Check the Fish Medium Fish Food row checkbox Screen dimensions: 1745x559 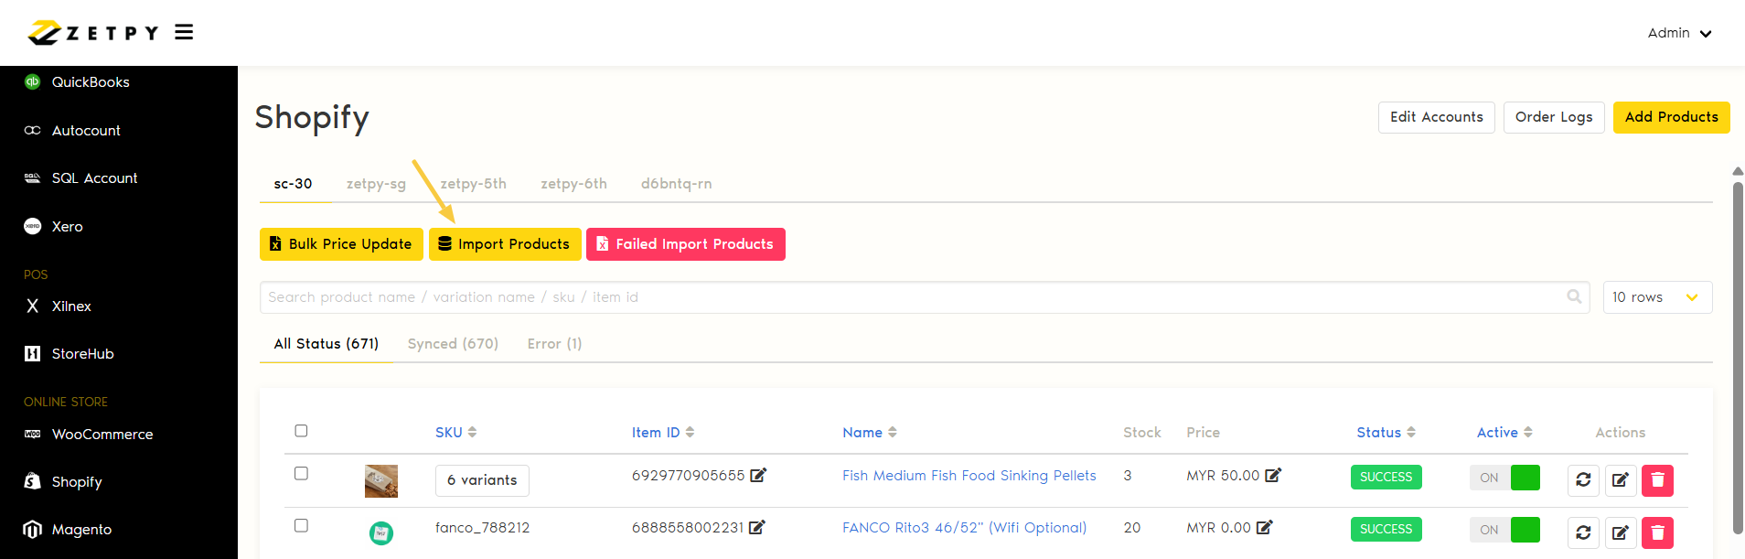click(x=301, y=473)
